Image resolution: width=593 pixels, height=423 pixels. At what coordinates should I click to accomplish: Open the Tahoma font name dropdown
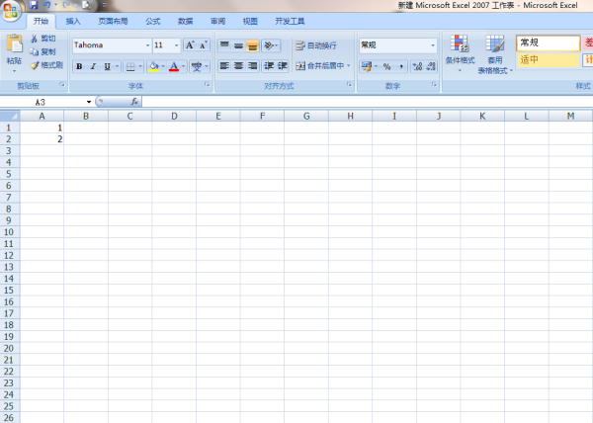[x=148, y=45]
